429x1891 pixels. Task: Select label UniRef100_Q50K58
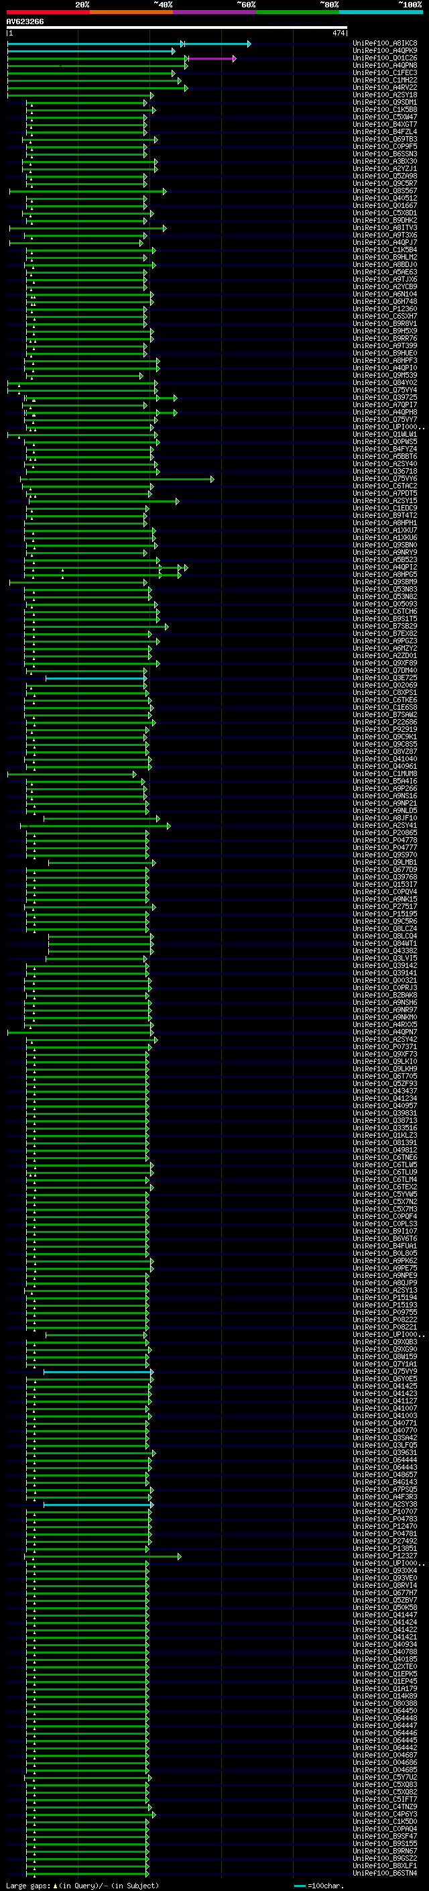[385, 1608]
